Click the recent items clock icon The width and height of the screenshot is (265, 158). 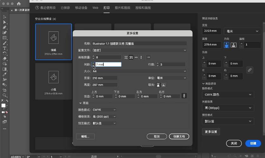pos(37,8)
